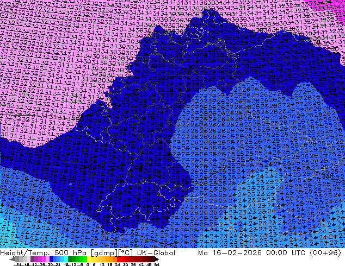Select the dark purple legend swatch
The height and width of the screenshot is (266, 345).
click(x=32, y=259)
